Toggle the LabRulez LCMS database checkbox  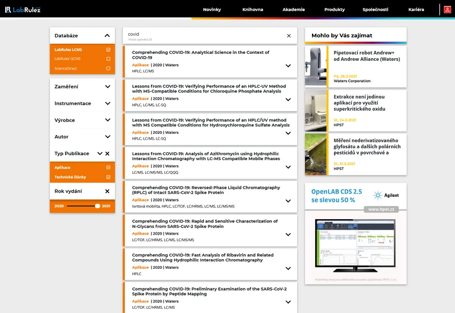point(108,50)
